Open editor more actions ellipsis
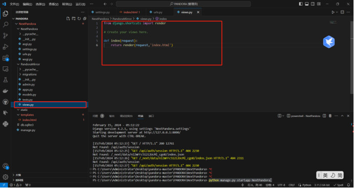Screen dimensions: 354x188 [x=349, y=12]
